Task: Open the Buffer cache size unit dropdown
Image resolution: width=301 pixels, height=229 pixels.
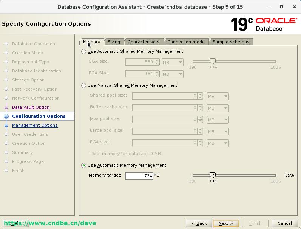Action: click(218, 108)
